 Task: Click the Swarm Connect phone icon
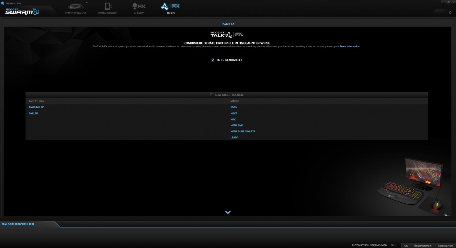coord(108,6)
